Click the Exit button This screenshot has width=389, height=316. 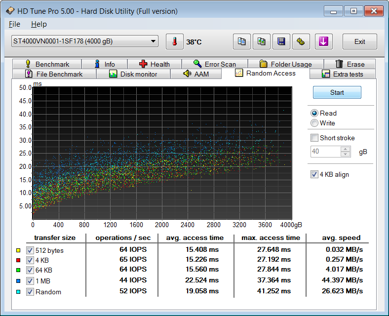(x=359, y=41)
